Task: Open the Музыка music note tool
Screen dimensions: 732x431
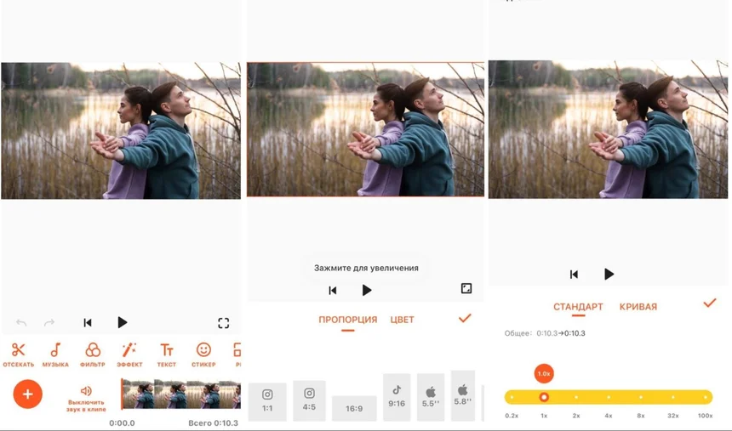Action: pos(55,354)
